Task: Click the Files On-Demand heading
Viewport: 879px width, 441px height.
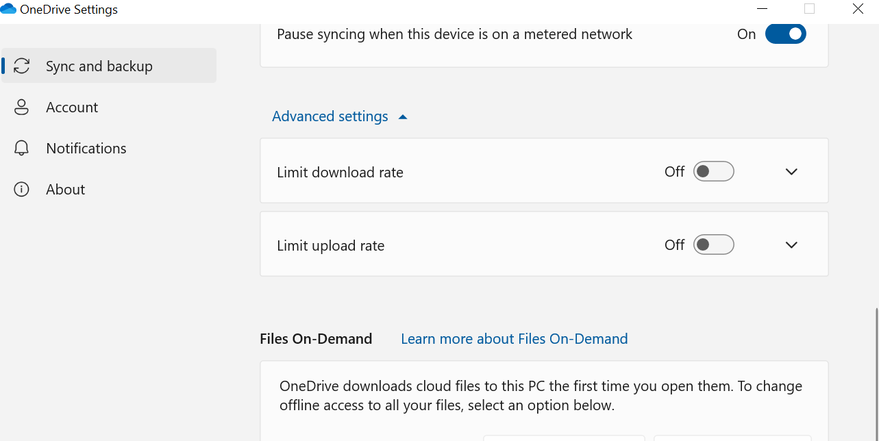Action: point(316,338)
